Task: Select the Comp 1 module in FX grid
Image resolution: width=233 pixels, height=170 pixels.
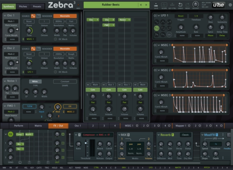Action: [x=20, y=134]
